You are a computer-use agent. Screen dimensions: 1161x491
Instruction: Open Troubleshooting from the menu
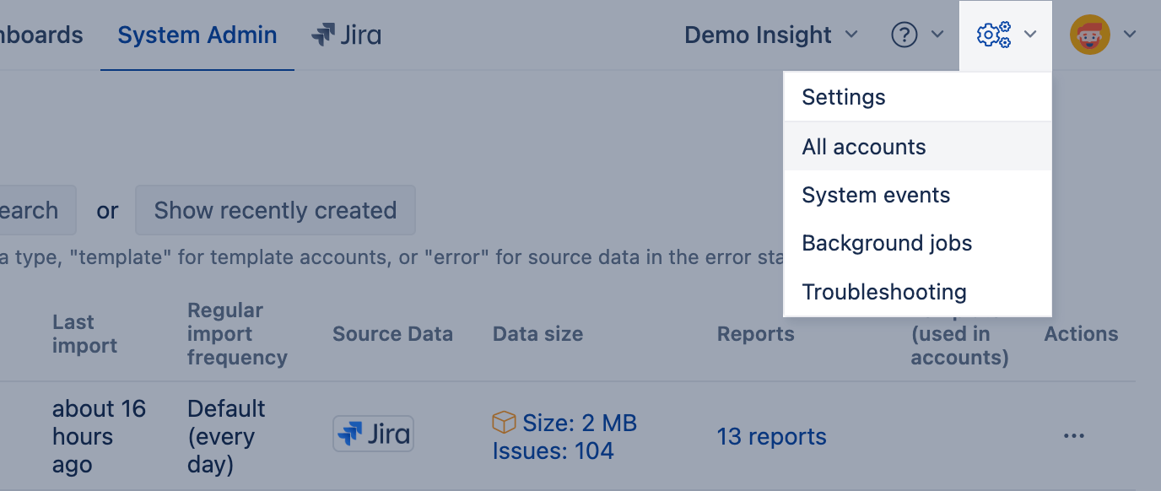884,292
